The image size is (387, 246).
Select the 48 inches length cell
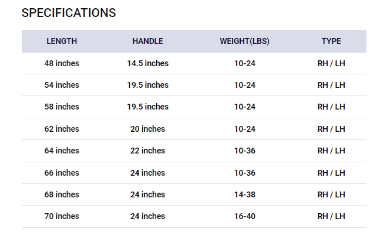click(62, 63)
